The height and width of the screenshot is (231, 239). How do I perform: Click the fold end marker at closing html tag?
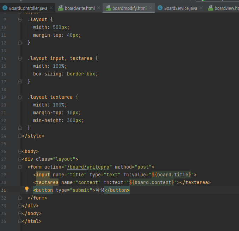click(x=20, y=221)
